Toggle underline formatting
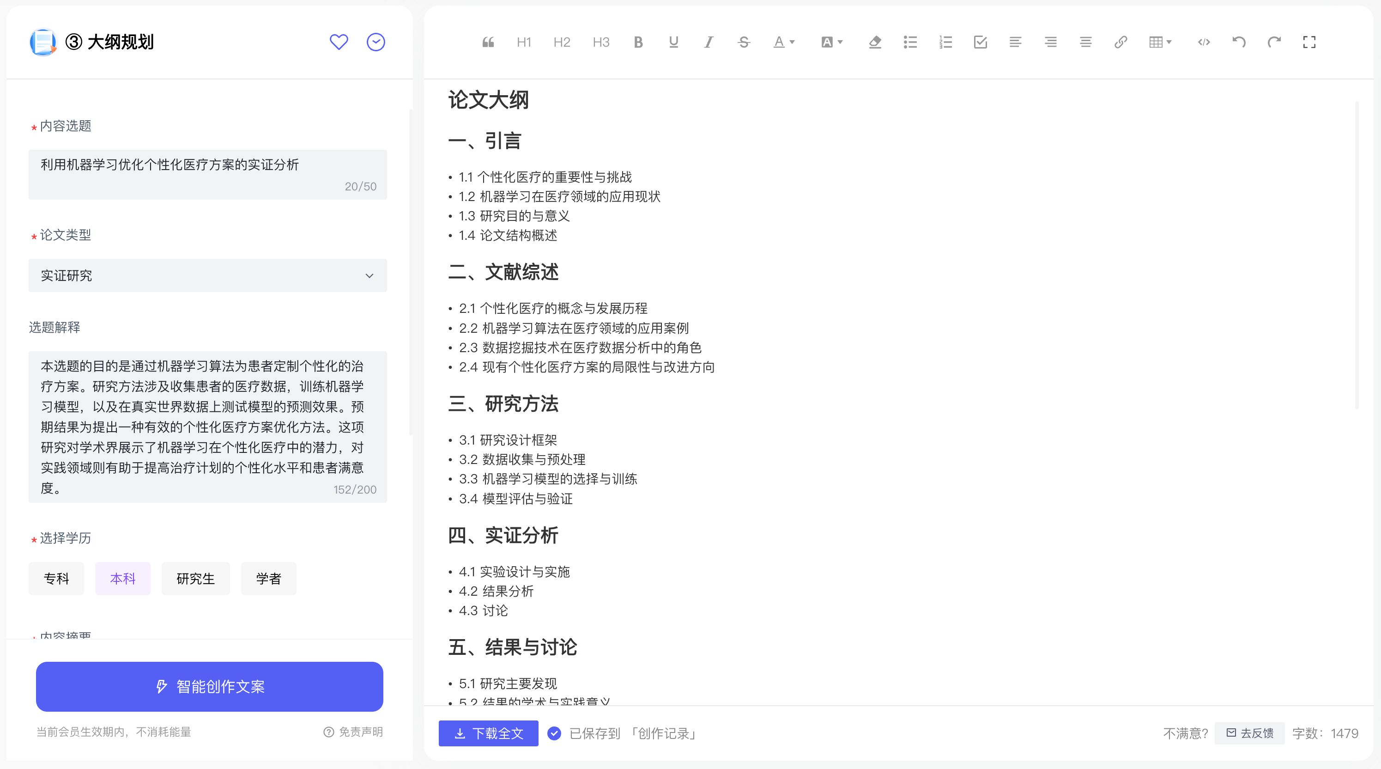Image resolution: width=1381 pixels, height=769 pixels. coord(673,43)
